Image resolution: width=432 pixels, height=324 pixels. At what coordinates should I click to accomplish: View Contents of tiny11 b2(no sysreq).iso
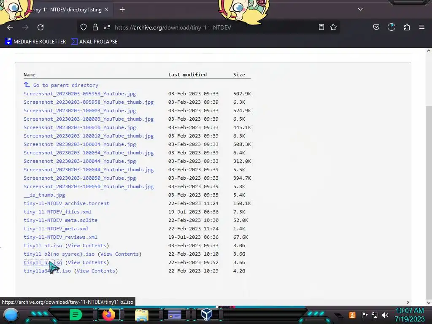tap(119, 254)
